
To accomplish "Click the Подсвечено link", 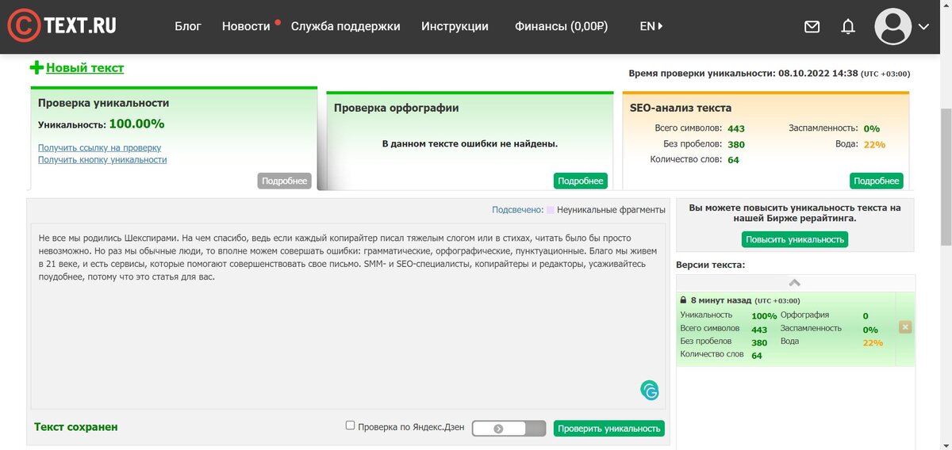I will (517, 210).
